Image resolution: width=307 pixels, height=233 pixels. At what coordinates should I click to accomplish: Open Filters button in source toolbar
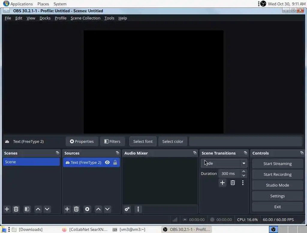112,141
